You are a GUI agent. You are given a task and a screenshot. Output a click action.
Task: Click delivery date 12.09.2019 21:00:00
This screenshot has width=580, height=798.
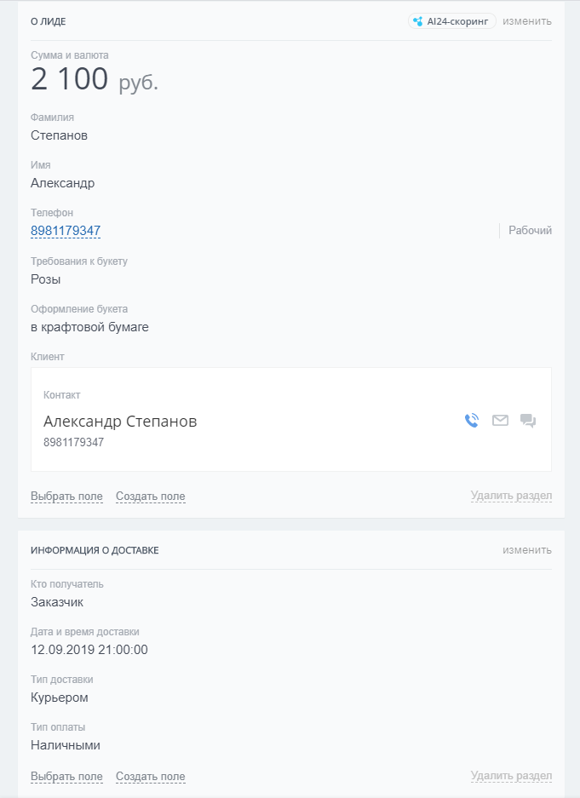click(89, 650)
